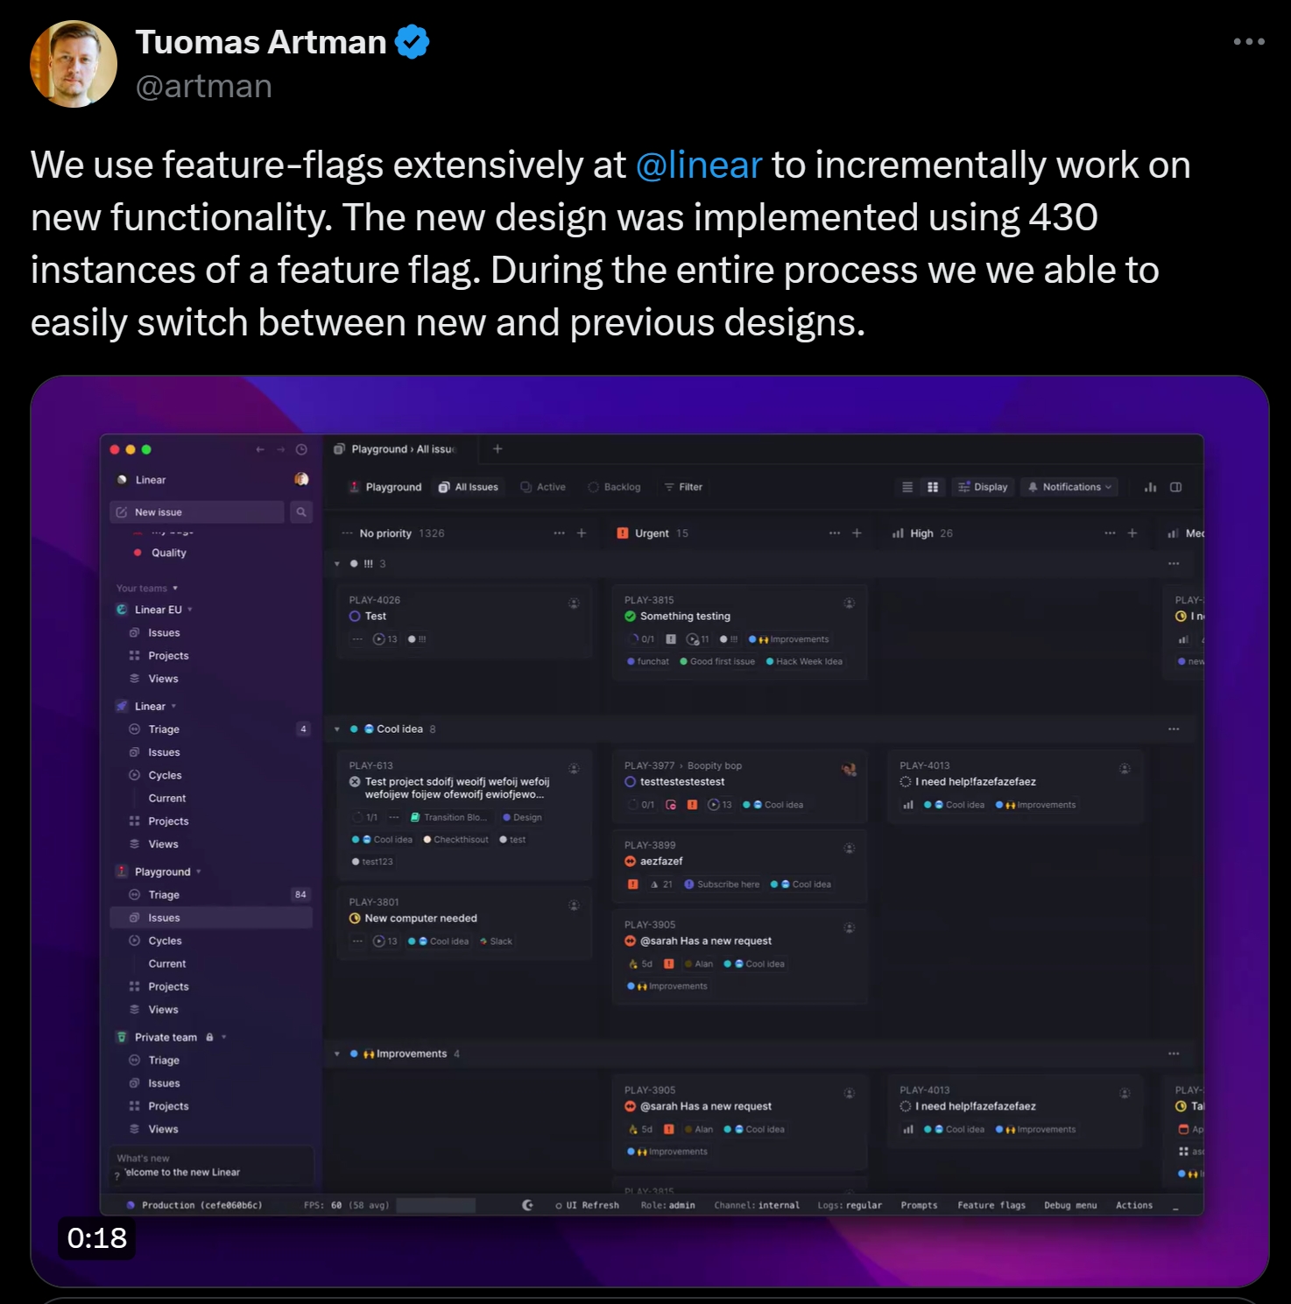
Task: Click the New issue button
Action: click(197, 512)
